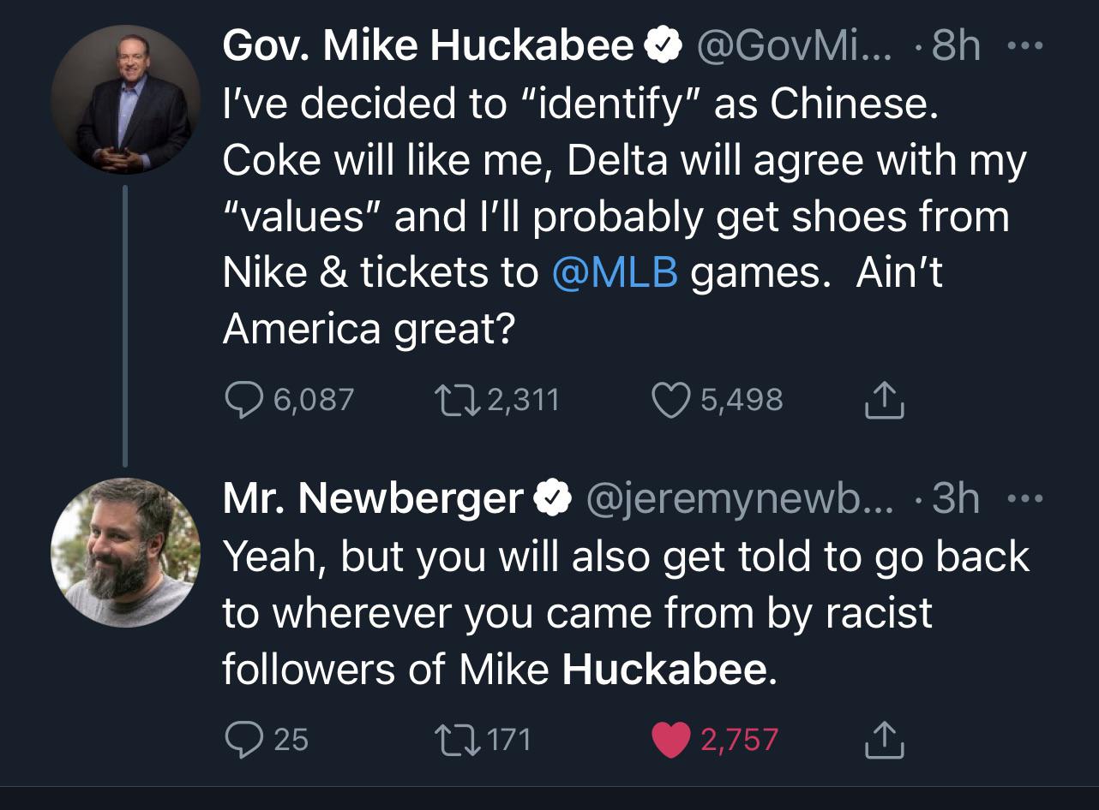Screen dimensions: 1099x810
Task: Share Huckabee's tweet using share icon
Action: point(886,400)
